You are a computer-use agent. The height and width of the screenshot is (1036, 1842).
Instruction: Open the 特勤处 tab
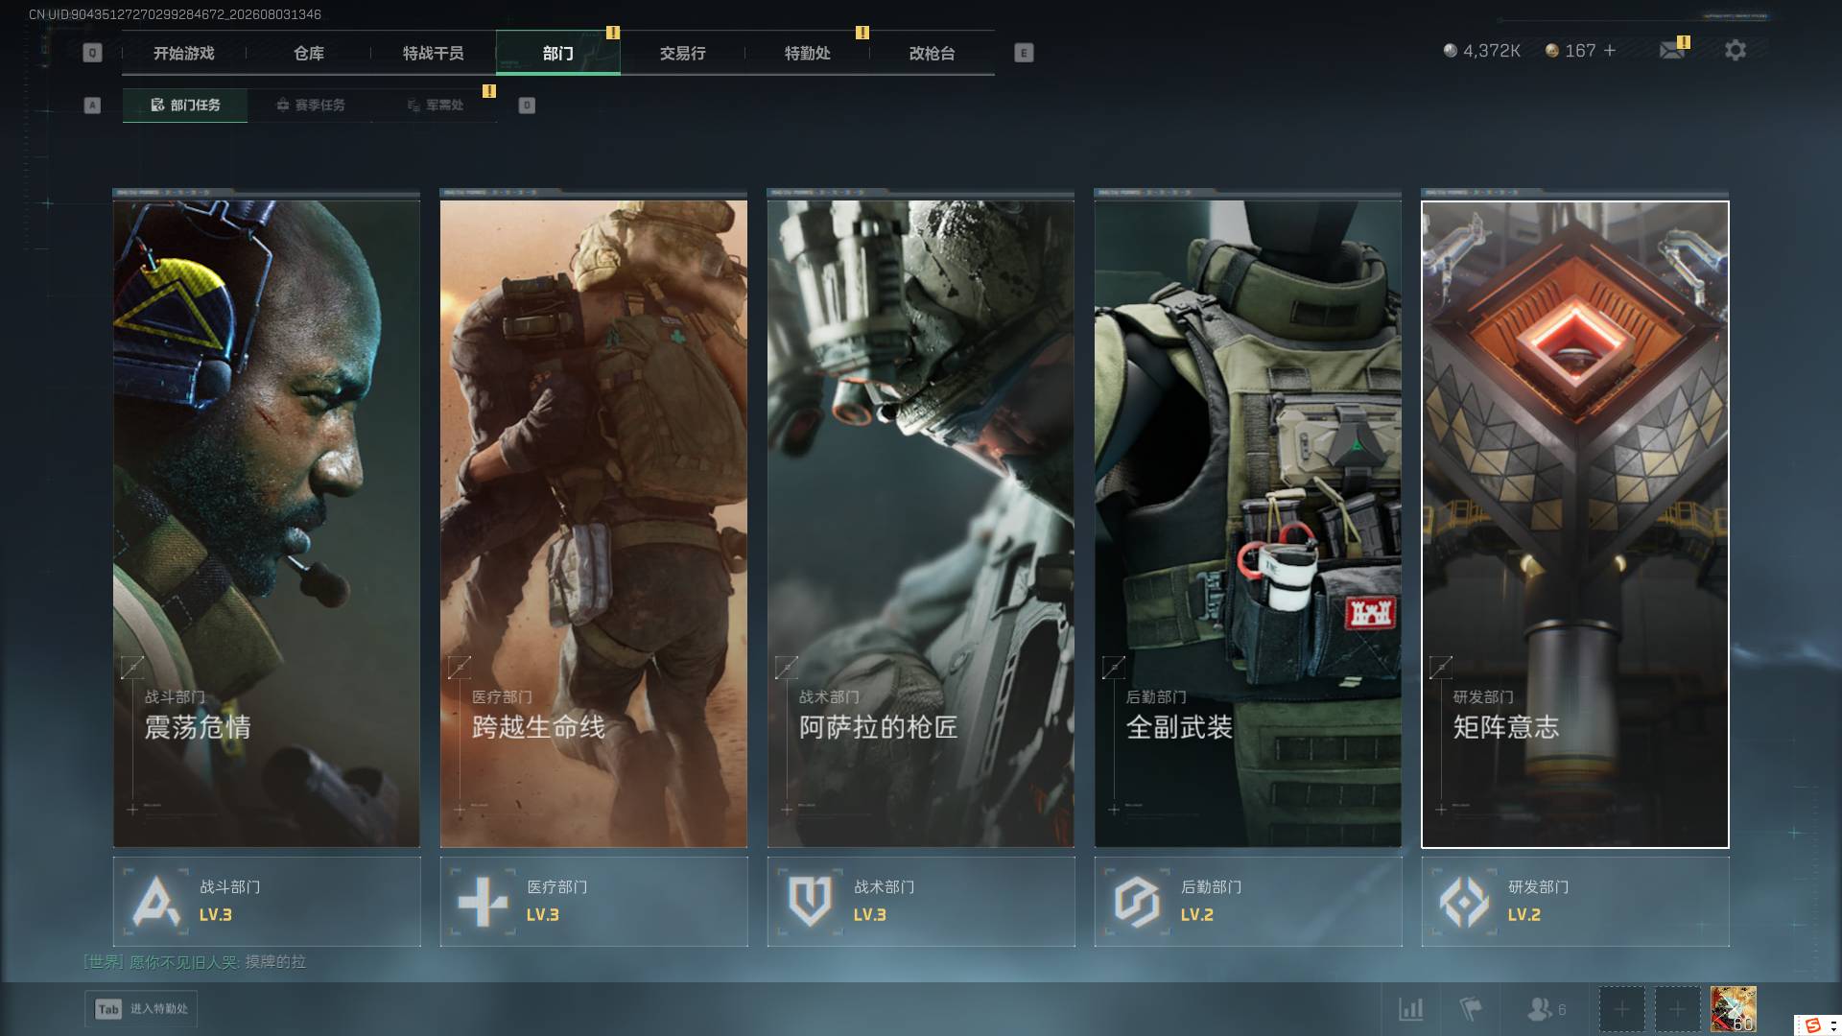pyautogui.click(x=808, y=54)
